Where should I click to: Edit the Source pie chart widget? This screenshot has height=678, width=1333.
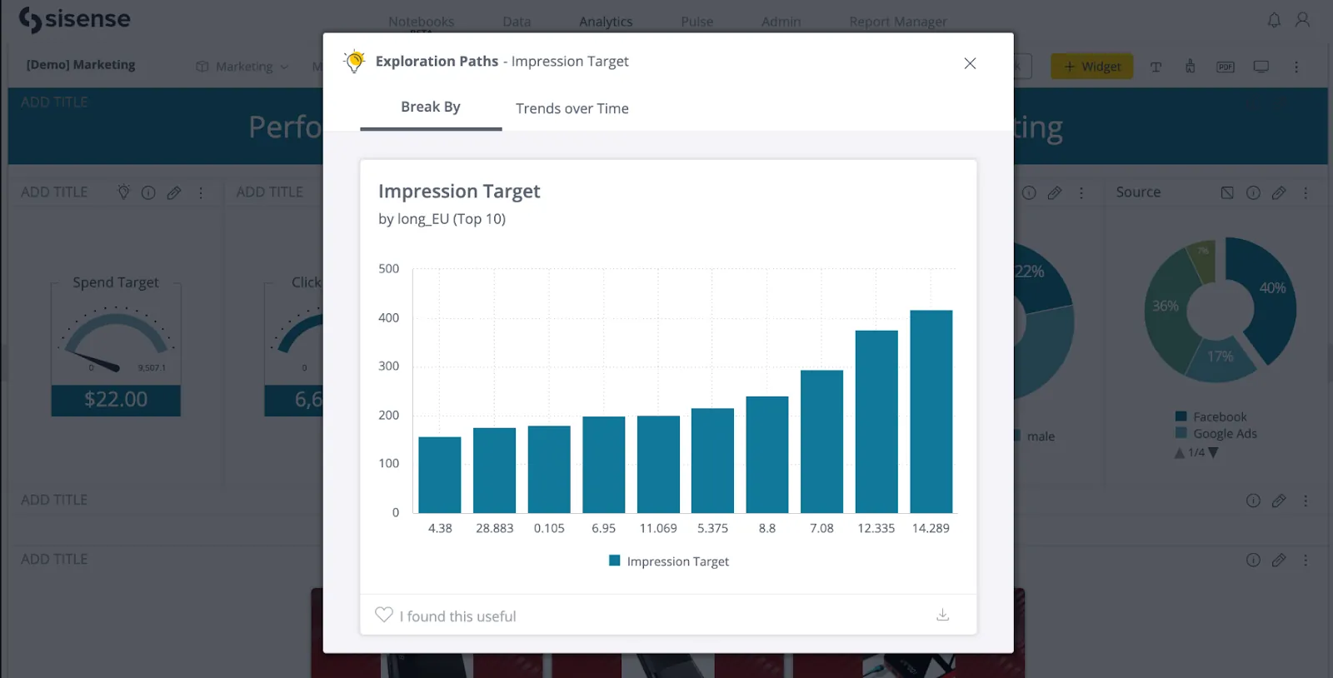tap(1279, 192)
